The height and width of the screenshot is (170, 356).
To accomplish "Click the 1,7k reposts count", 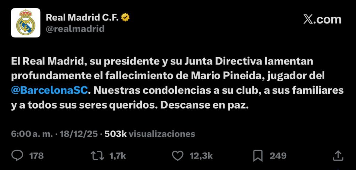I will (118, 156).
